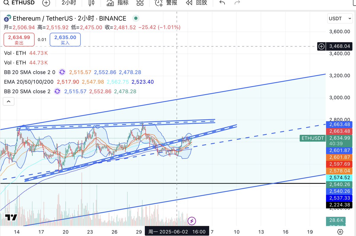The image size is (356, 236).
Task: Click the cyan 2,574.52 EMA price label
Action: click(x=339, y=178)
